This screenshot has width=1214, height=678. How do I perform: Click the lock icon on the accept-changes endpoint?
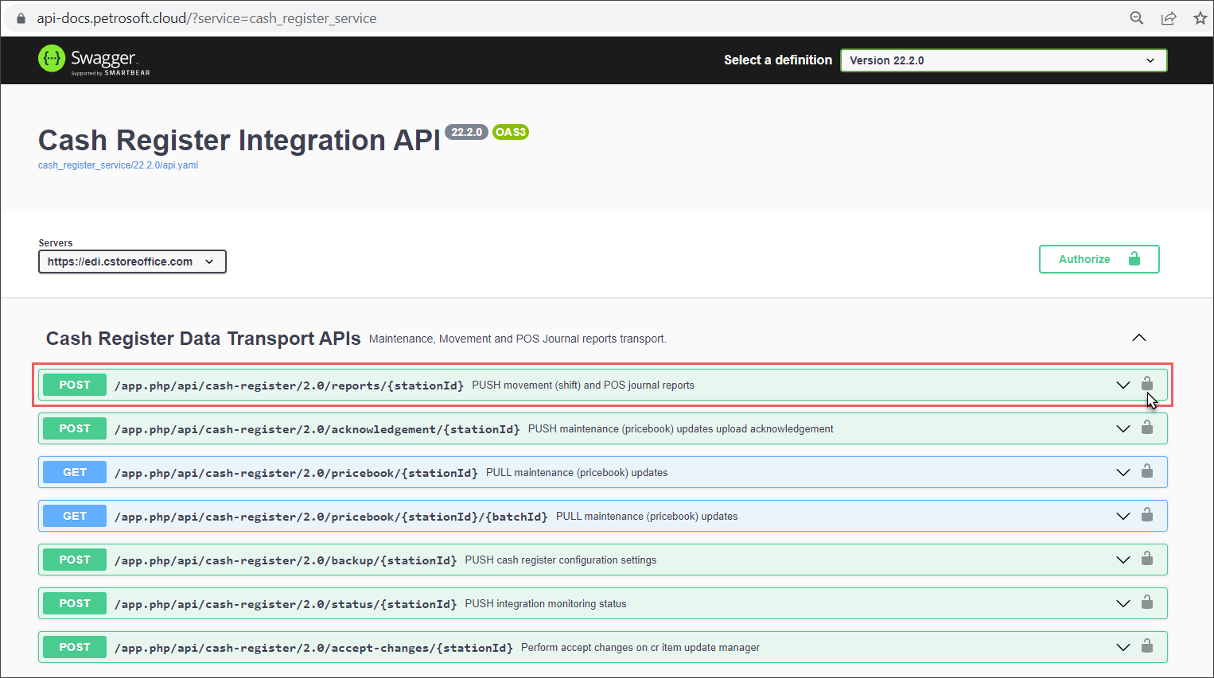point(1147,646)
